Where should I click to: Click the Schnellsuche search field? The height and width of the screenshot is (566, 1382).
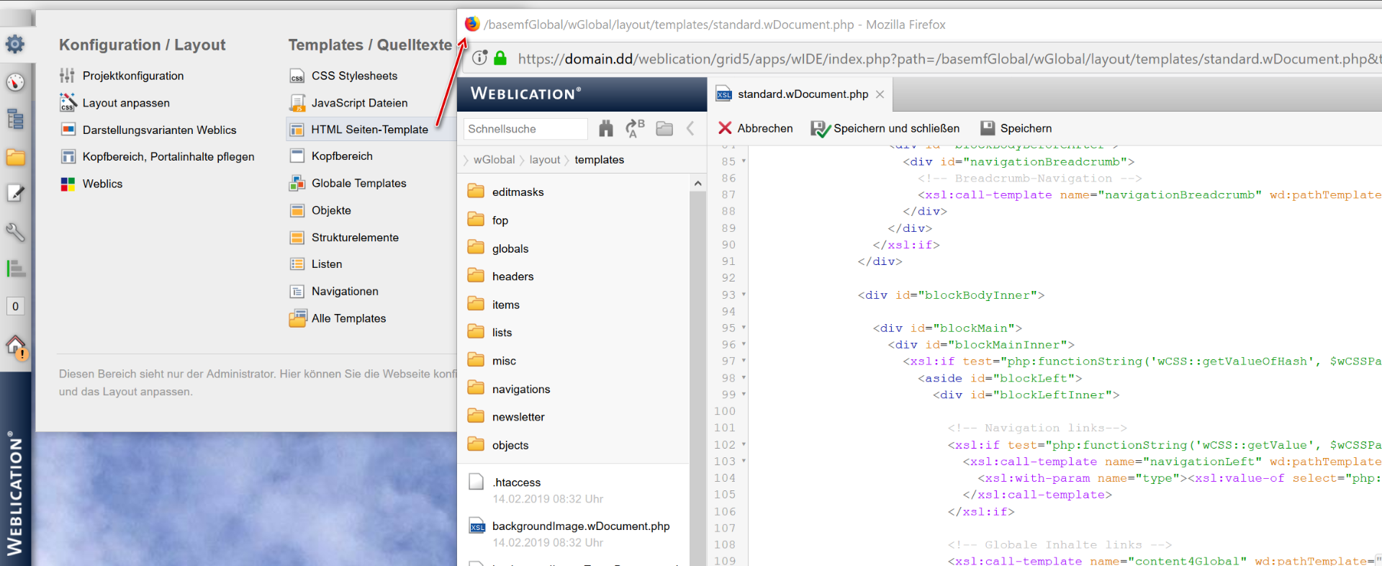point(525,129)
